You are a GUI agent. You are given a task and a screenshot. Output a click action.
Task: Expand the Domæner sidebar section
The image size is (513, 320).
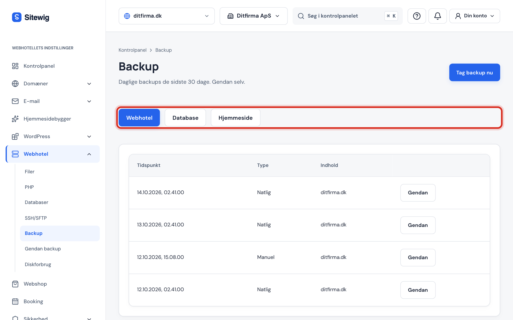(89, 84)
